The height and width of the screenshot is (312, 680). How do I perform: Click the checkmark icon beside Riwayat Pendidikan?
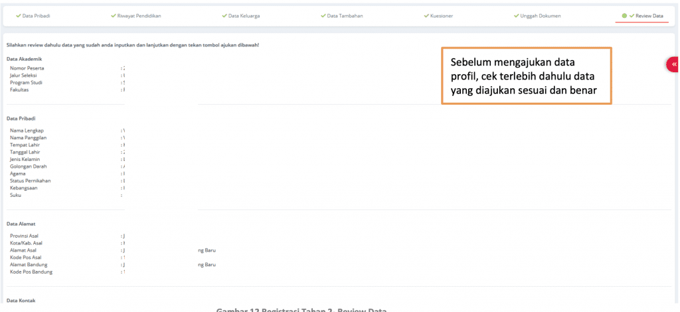pos(113,15)
